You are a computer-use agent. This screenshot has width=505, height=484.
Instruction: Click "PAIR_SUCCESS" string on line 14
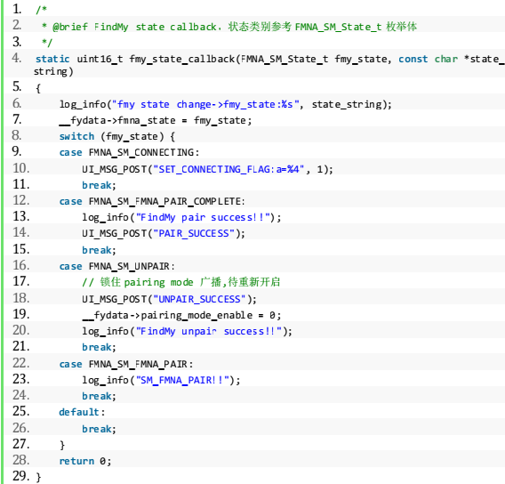[x=194, y=233]
